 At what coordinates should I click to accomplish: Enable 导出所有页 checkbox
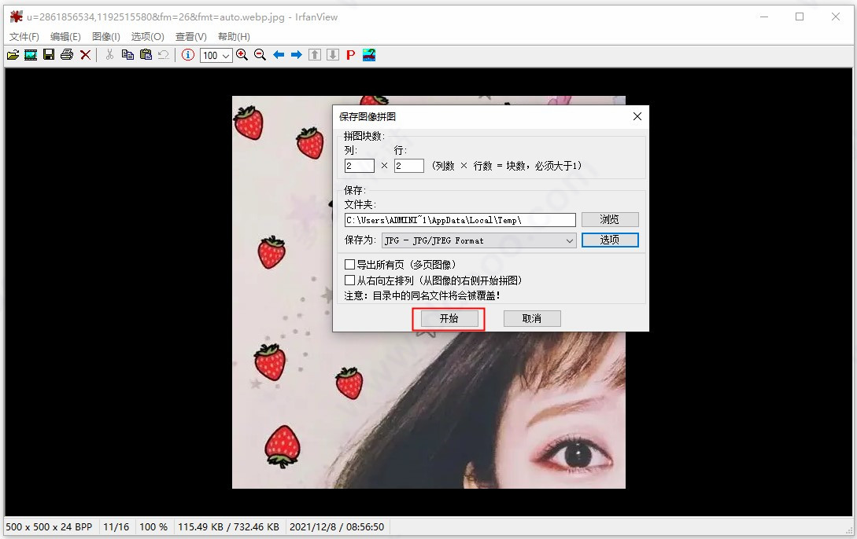[349, 264]
